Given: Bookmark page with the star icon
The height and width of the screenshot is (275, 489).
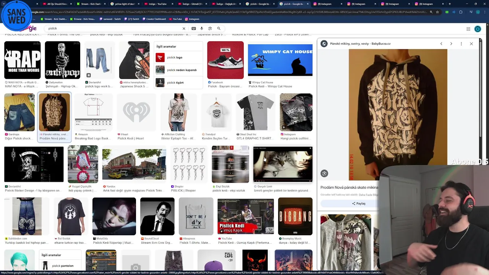Looking at the screenshot, I should (x=437, y=12).
